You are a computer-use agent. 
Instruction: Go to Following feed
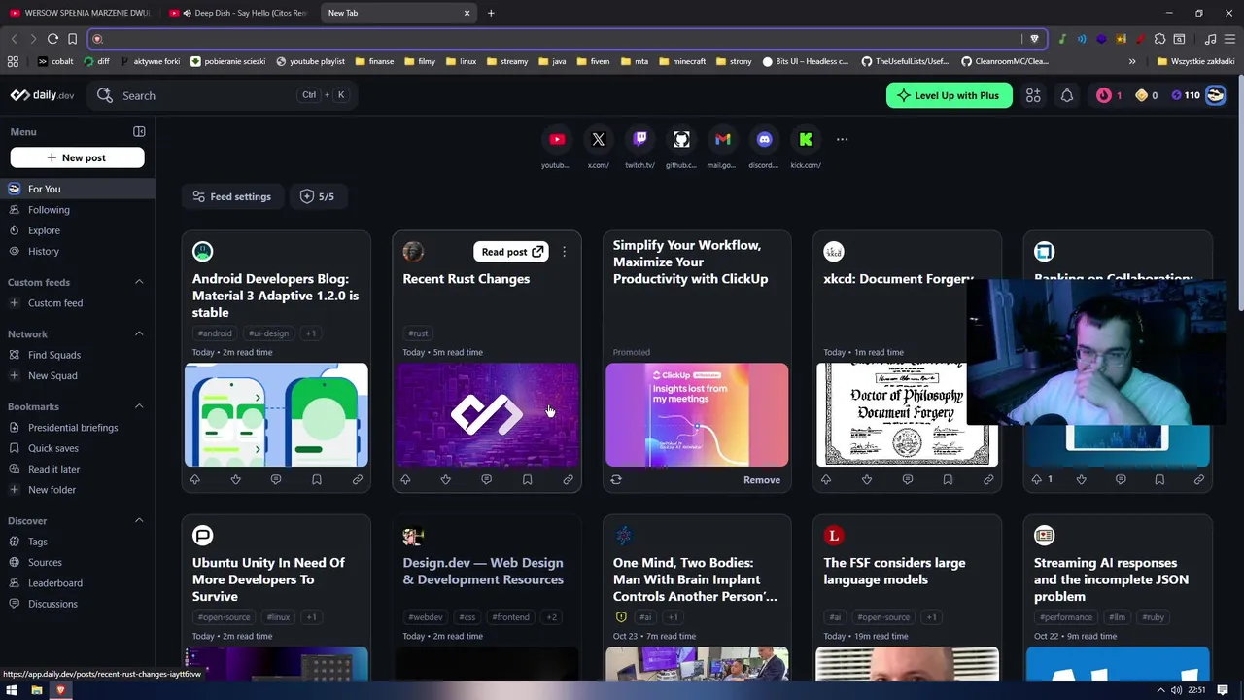[77, 210]
